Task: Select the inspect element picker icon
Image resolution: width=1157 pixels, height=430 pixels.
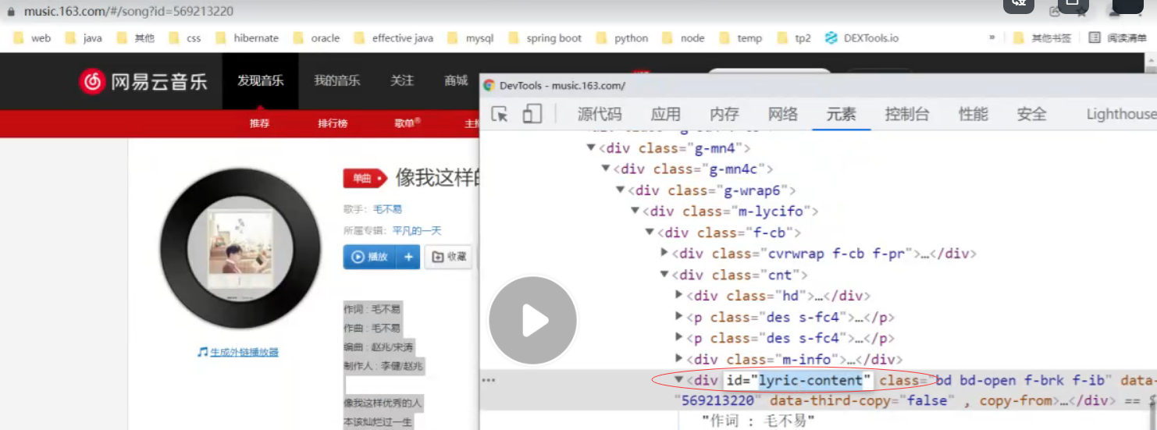Action: pyautogui.click(x=500, y=114)
